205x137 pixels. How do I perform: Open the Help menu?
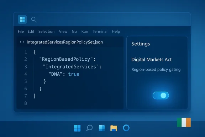tap(116, 31)
